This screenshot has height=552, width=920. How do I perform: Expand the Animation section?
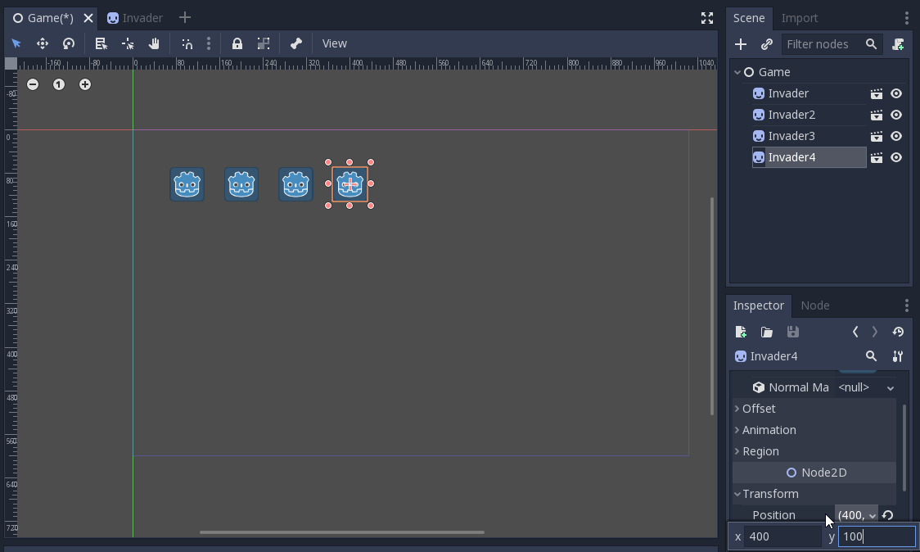click(814, 430)
